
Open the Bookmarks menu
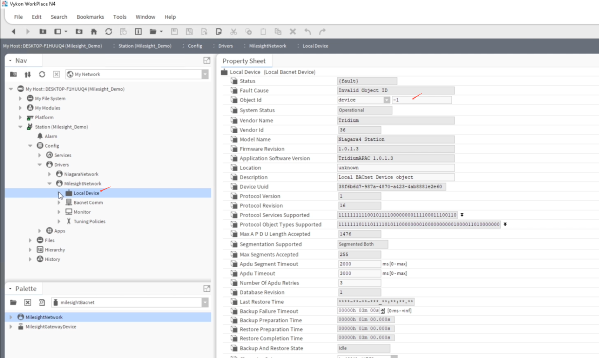click(90, 17)
